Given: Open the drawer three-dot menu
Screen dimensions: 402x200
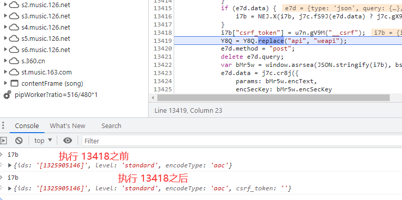Looking at the screenshot, I should coord(3,126).
